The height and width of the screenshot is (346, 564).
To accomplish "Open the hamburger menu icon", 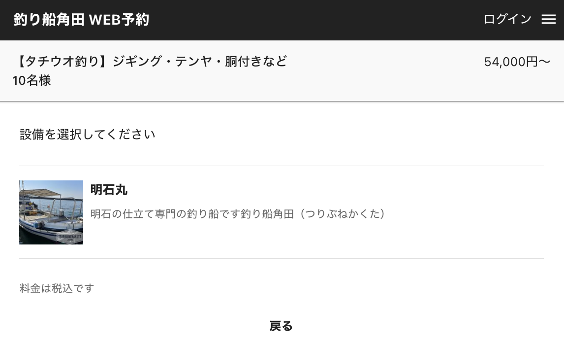I will 548,19.
